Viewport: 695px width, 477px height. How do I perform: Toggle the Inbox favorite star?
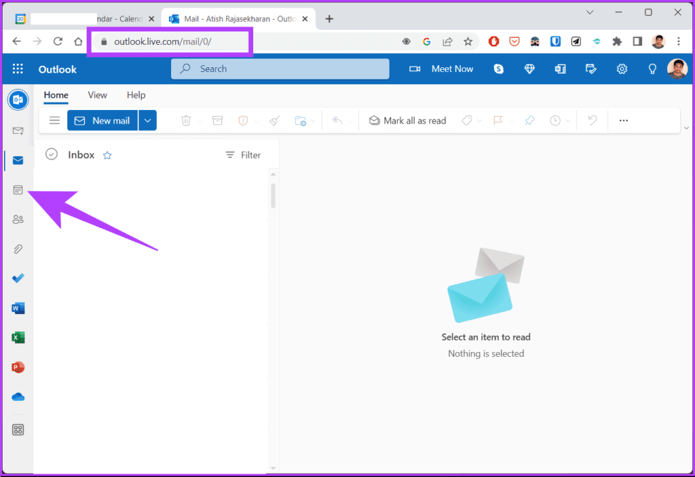[x=107, y=156]
